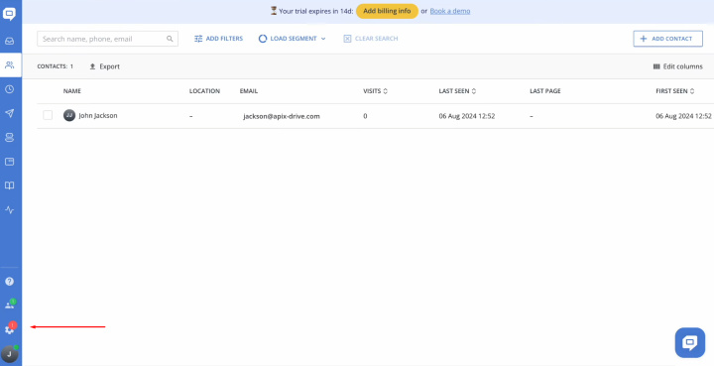Click the search magnifier icon
Viewport: 714px width, 366px height.
tap(170, 39)
